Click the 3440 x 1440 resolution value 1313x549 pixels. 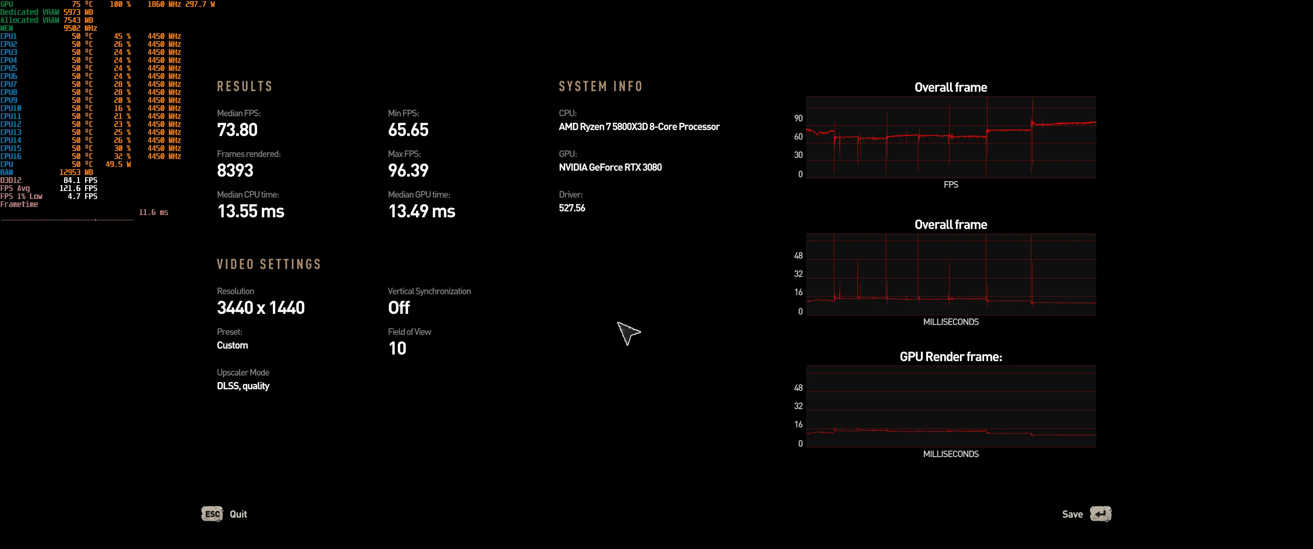[x=261, y=308]
